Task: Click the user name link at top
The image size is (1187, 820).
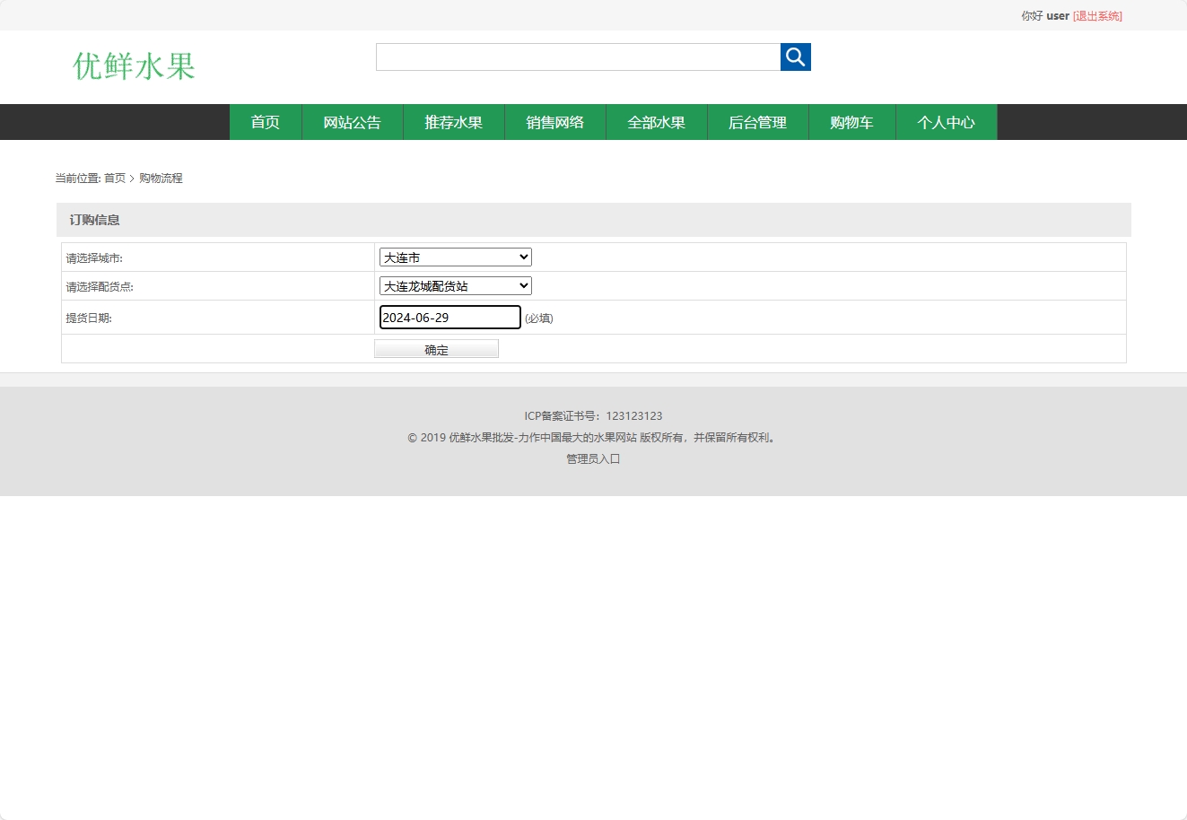Action: coord(1058,15)
